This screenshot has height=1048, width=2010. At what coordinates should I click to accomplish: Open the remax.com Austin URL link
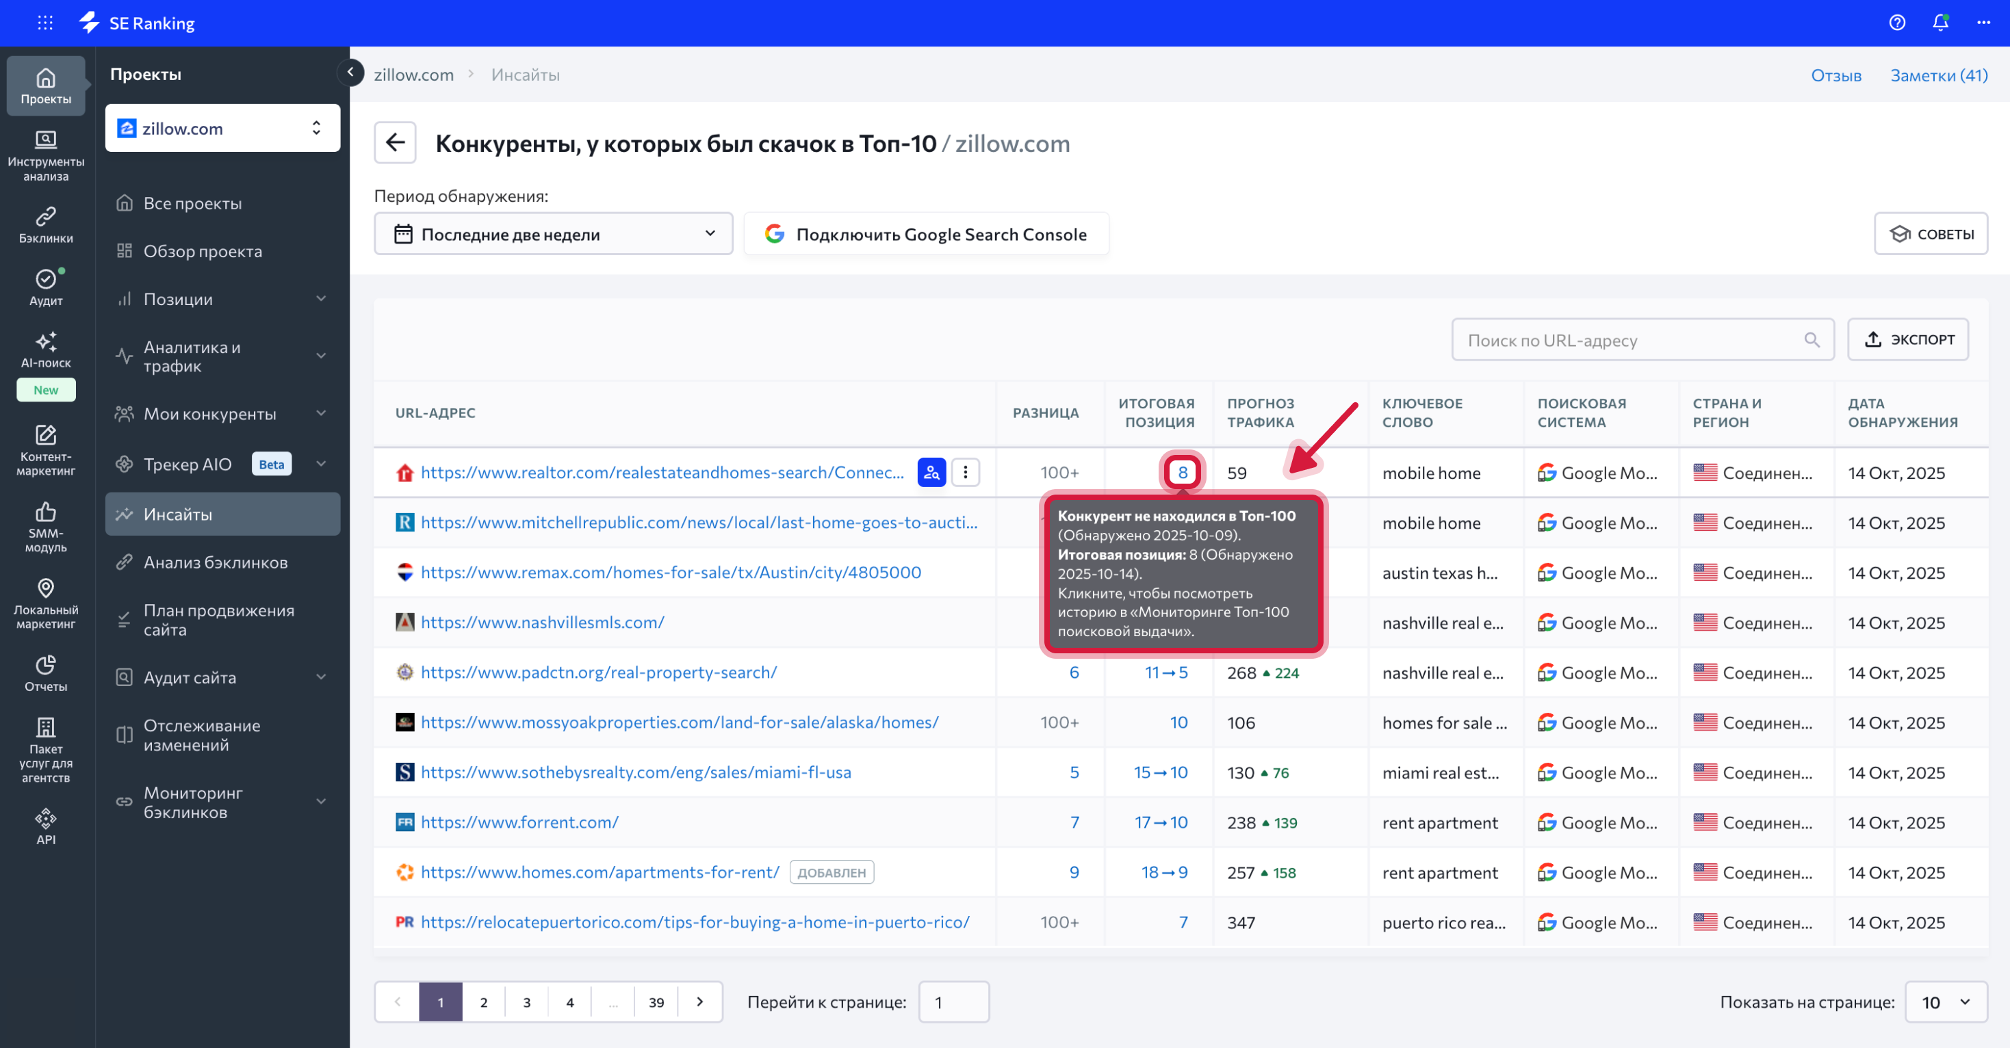click(670, 573)
